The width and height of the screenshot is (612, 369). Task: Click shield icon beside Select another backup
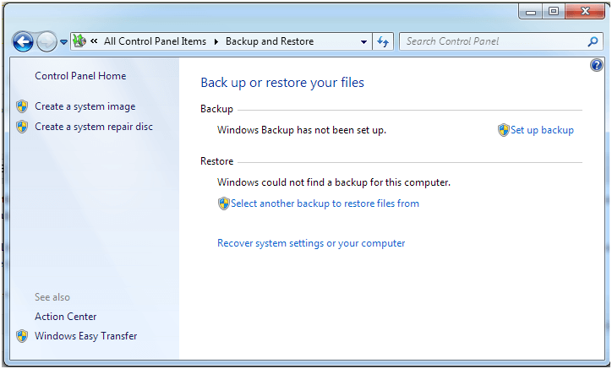pos(224,203)
